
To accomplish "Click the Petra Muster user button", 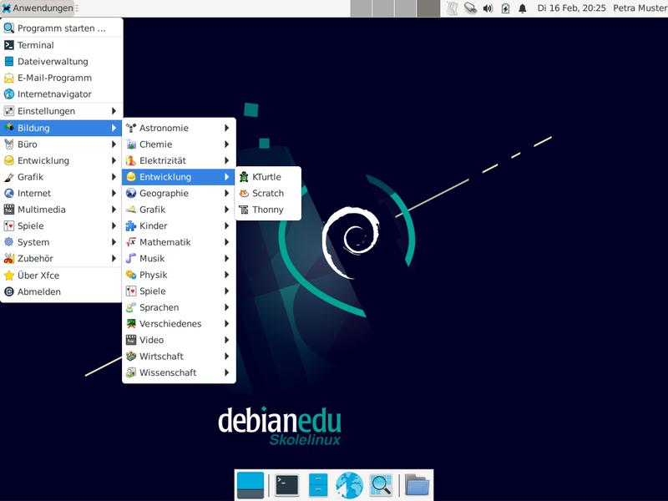I will tap(640, 8).
